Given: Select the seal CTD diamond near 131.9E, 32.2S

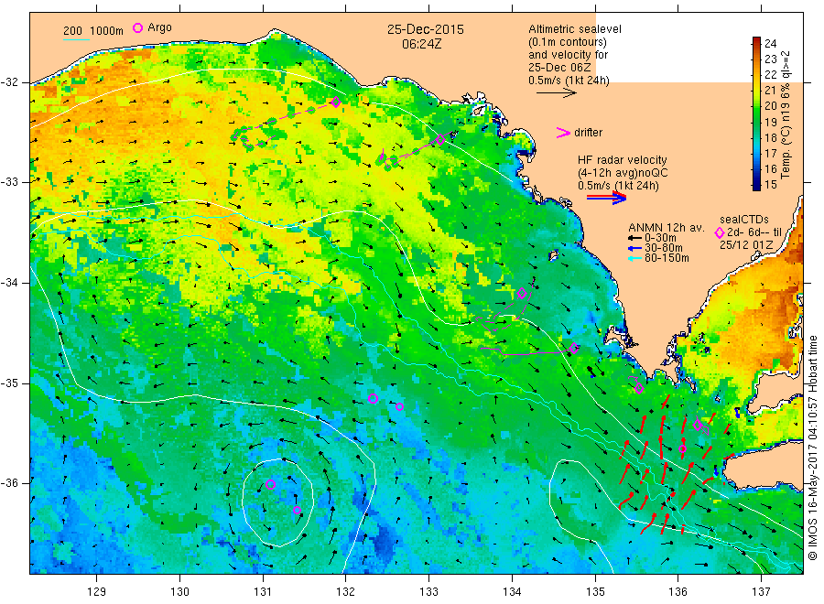Looking at the screenshot, I should click(x=336, y=102).
